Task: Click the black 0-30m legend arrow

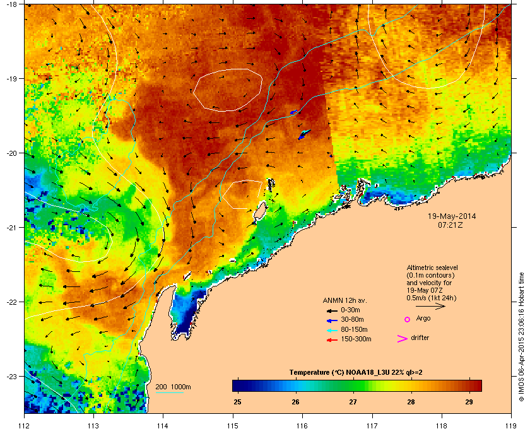Action: point(332,310)
